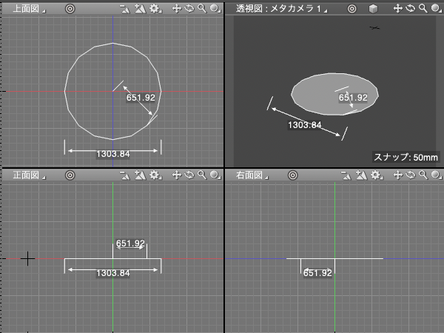Viewport: 444px width, 333px height.
Task: Open the 正面図 view selector dropdown
Action: (x=28, y=175)
